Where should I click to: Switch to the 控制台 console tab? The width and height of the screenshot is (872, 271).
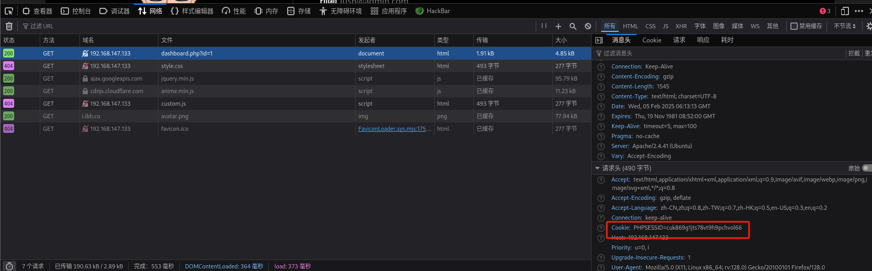(x=76, y=11)
